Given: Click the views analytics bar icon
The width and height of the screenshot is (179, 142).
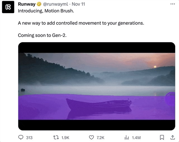Looking at the screenshot, I should coord(126,138).
